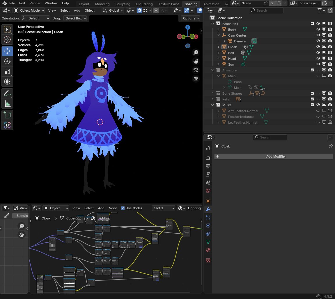Screen dimensions: 335x299
Task: Toggle render visibility of the Cloak object
Action: coord(330,47)
